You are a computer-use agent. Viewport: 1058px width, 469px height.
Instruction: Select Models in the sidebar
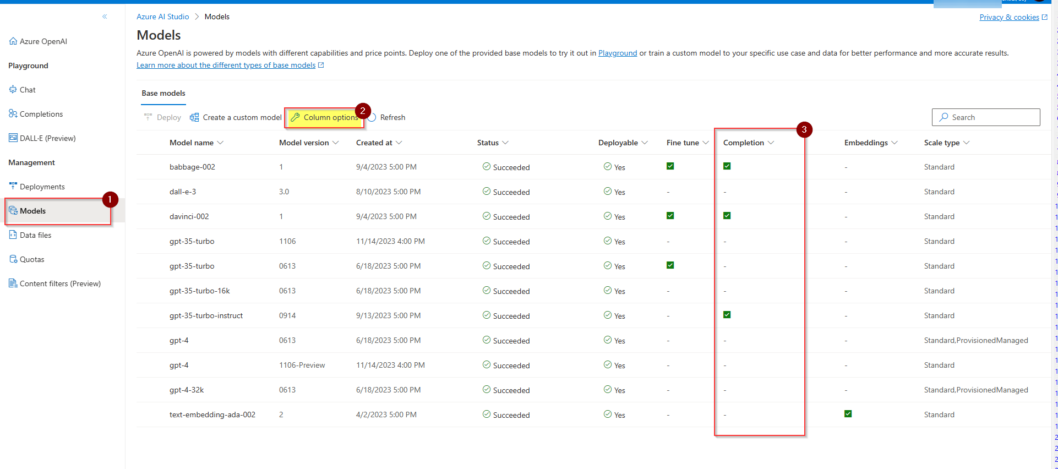click(x=62, y=211)
